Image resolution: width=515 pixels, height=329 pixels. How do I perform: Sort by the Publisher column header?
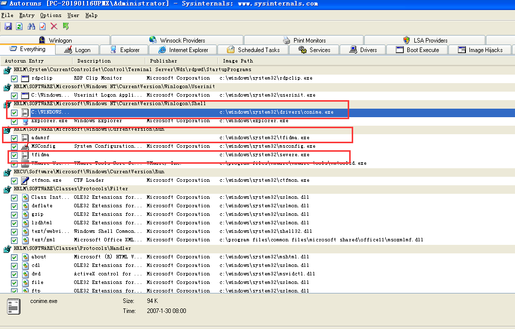click(x=163, y=61)
